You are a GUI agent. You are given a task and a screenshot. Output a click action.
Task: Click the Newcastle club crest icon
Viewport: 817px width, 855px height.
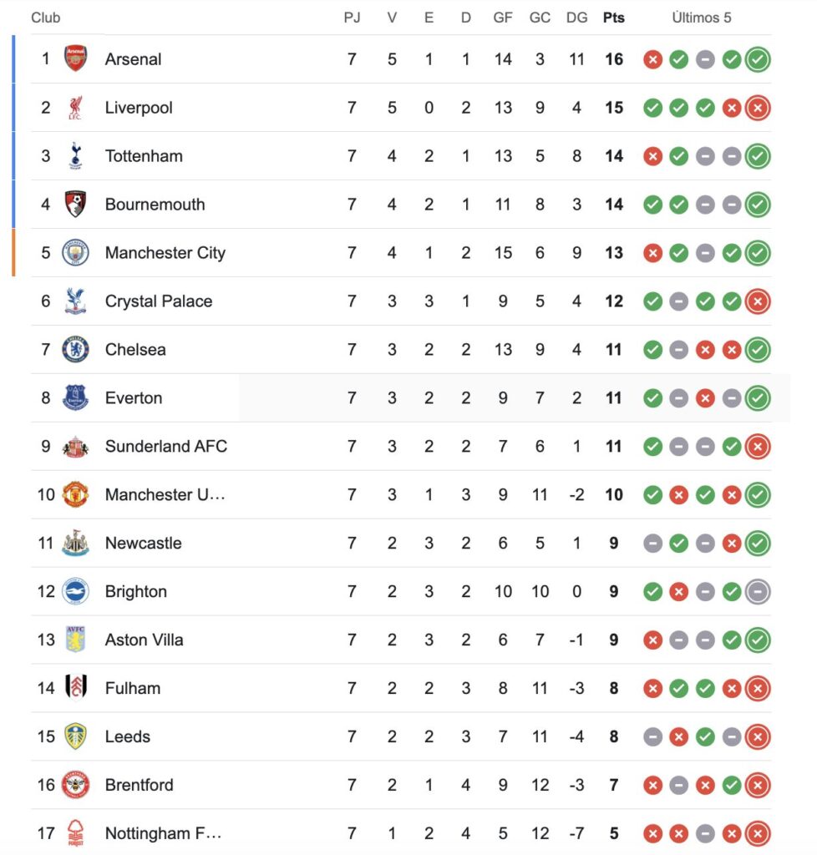tap(76, 544)
